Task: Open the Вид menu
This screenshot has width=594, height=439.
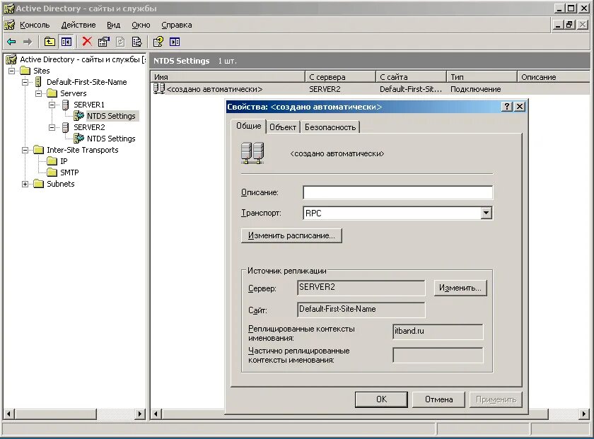Action: 113,25
